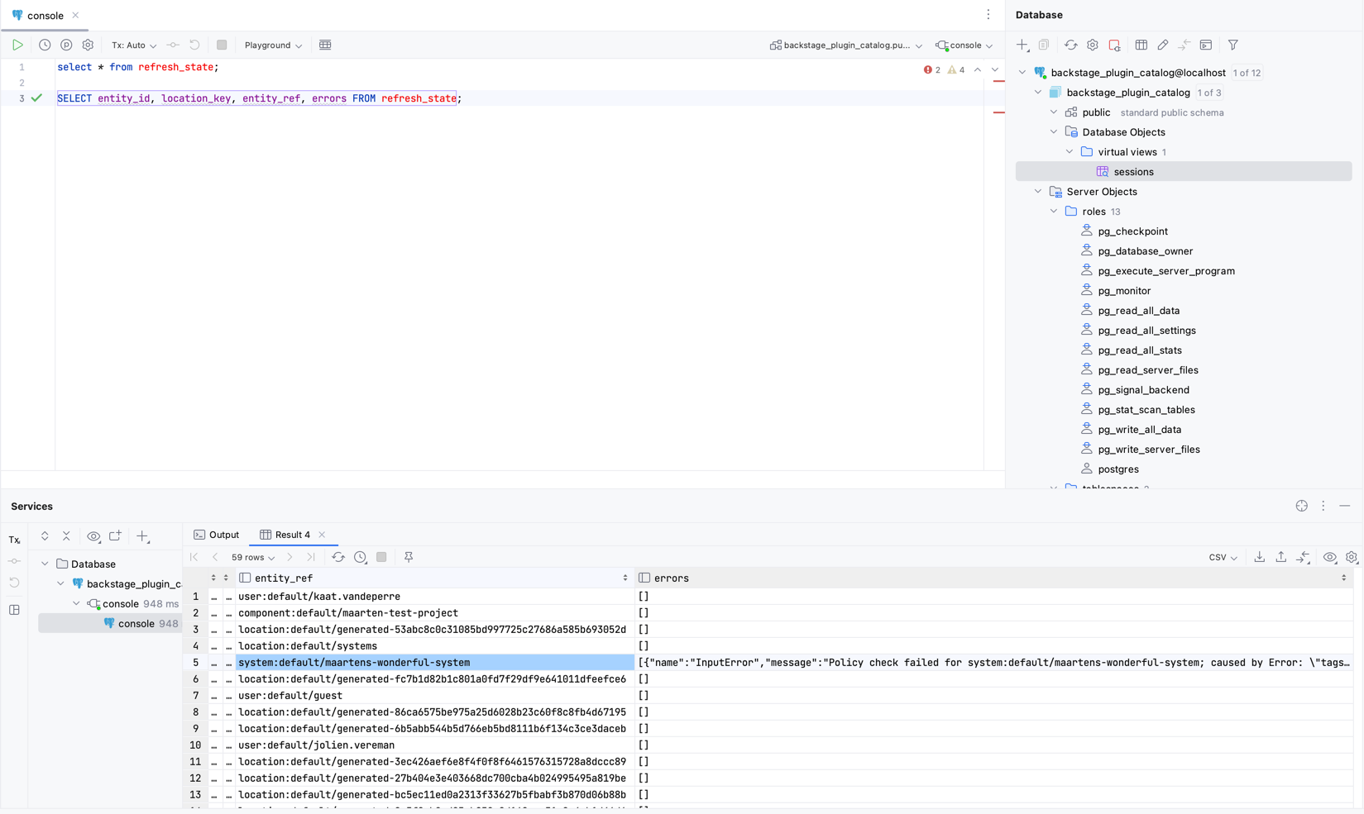The image size is (1364, 814).
Task: Click the Export data download icon
Action: 1260,557
